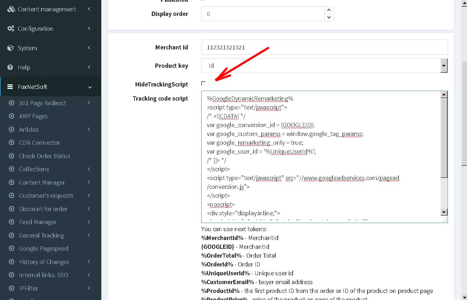This screenshot has height=300, width=467.
Task: Click the Collections bullet icon
Action: 12,169
